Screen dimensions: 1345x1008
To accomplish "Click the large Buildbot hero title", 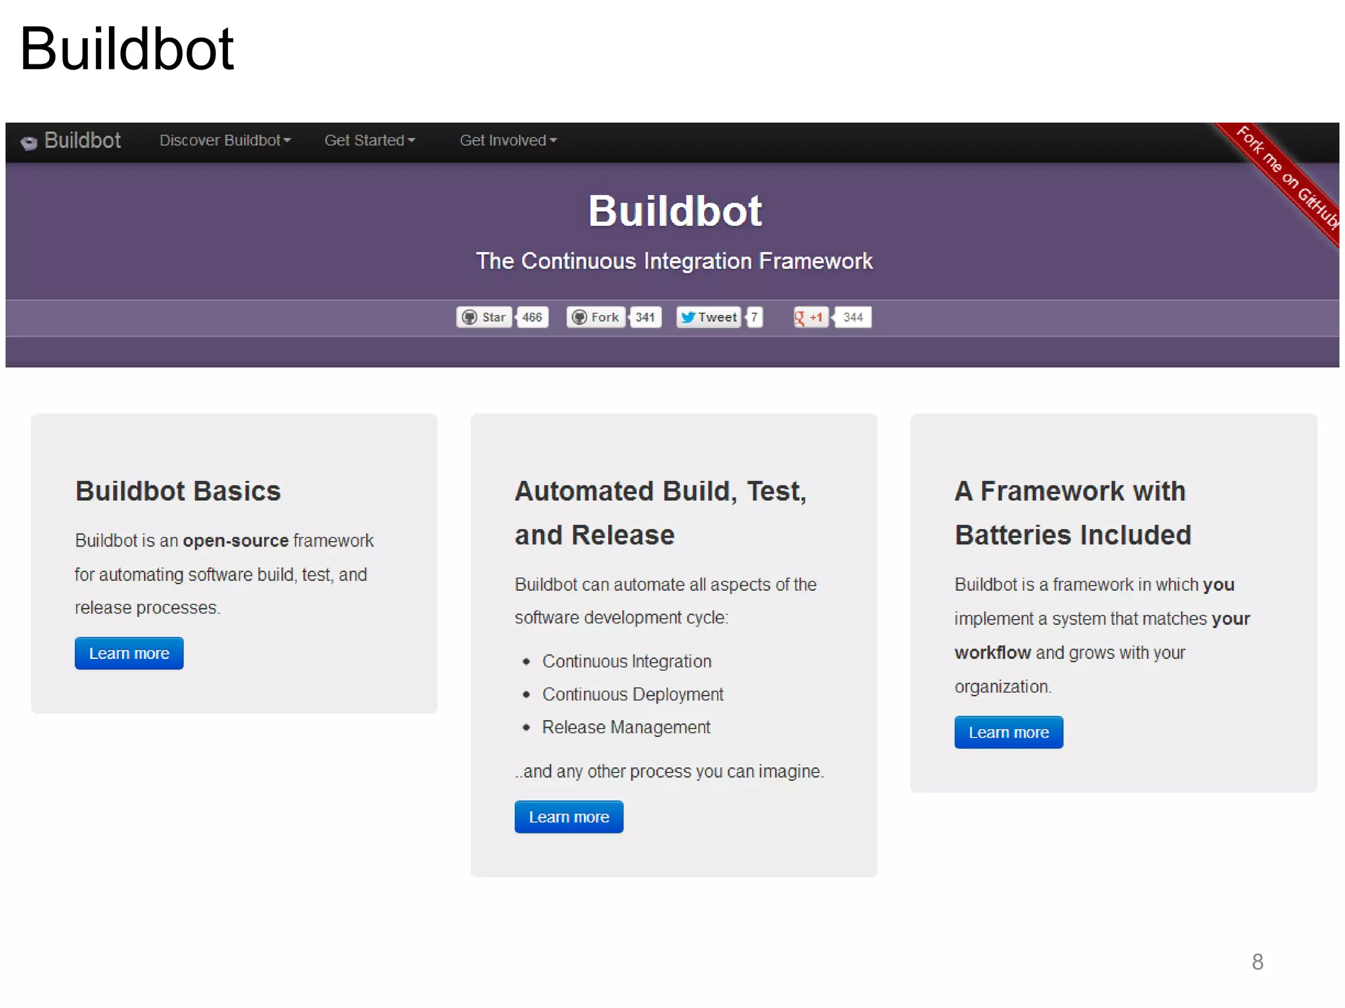I will pyautogui.click(x=675, y=211).
